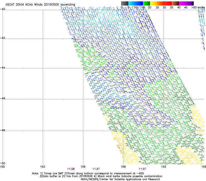Click the 11:57 time label between 156 and 159
This screenshot has width=206, height=181.
96,169
